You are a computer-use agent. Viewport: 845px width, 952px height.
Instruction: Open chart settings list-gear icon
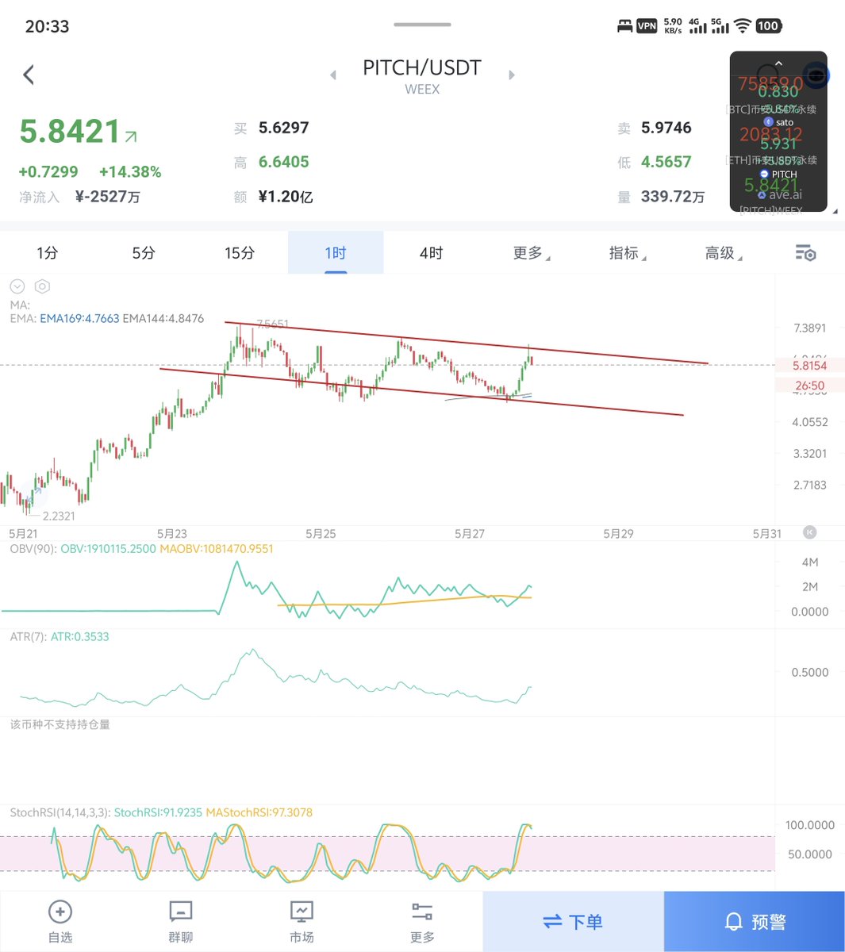805,253
